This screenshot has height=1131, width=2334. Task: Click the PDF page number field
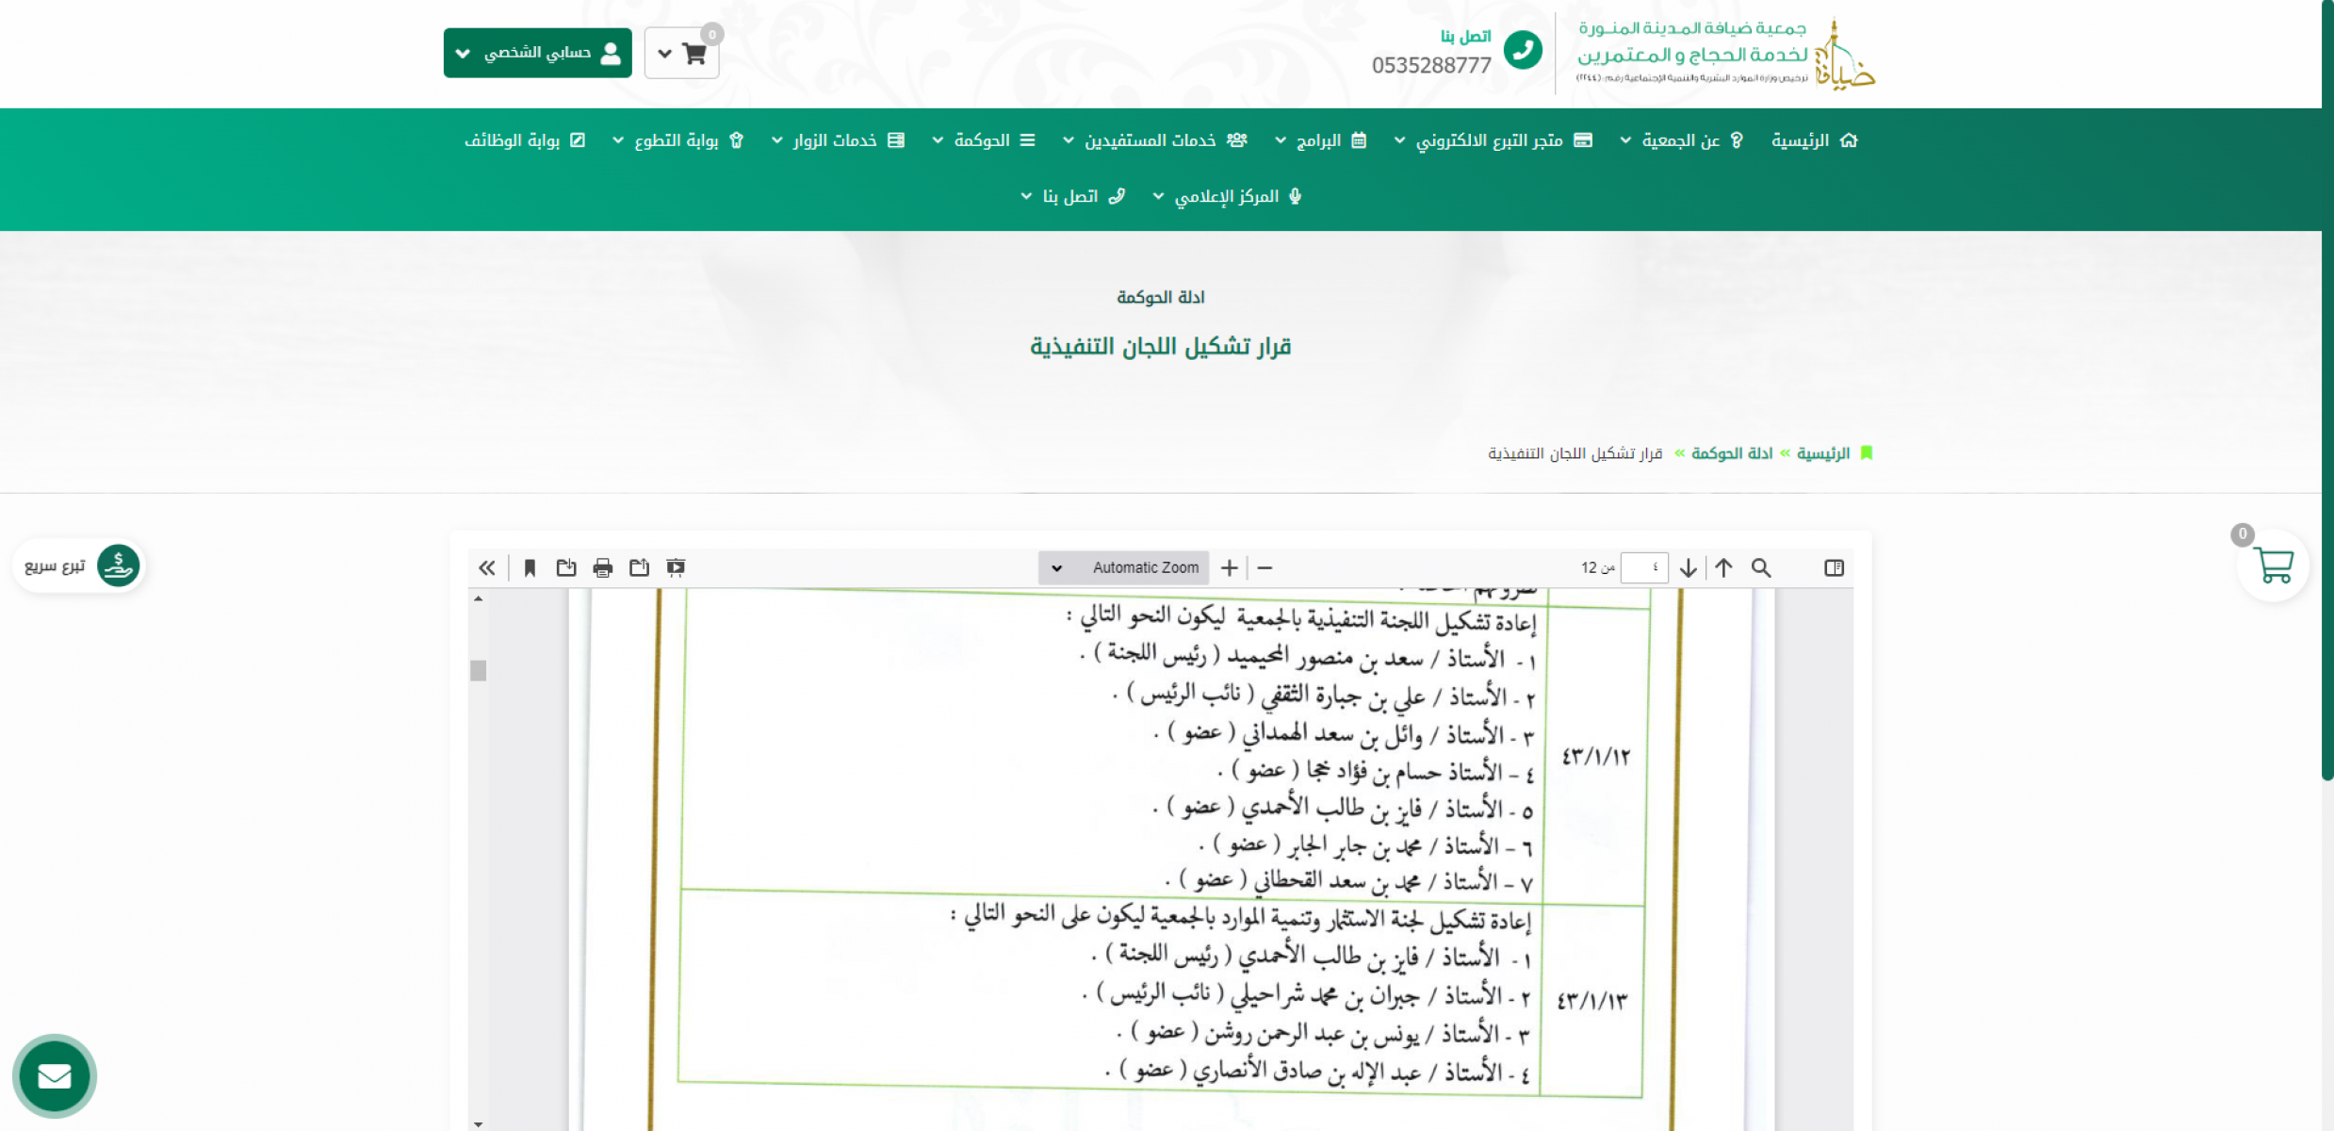pos(1644,567)
